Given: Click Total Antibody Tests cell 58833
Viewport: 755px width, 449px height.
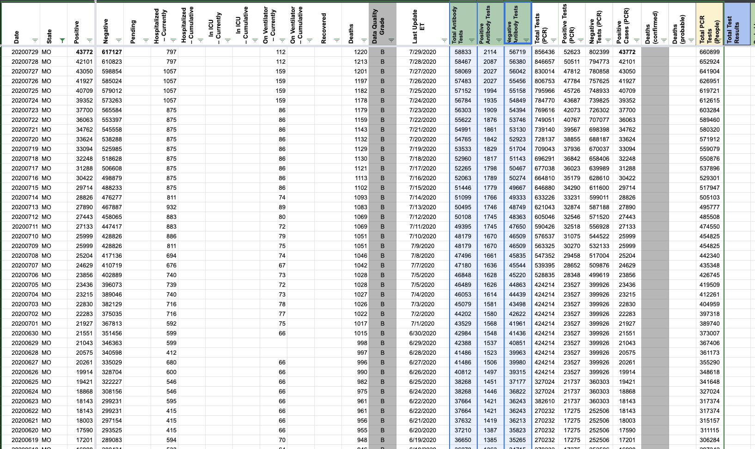Looking at the screenshot, I should (x=463, y=52).
